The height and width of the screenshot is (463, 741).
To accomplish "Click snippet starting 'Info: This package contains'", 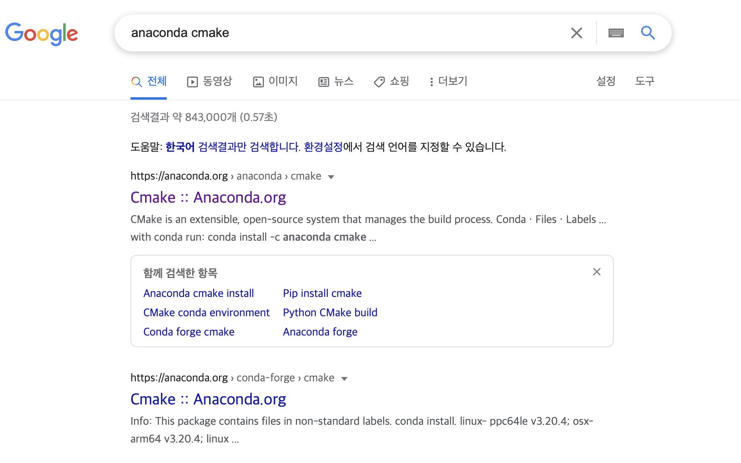I will [362, 430].
